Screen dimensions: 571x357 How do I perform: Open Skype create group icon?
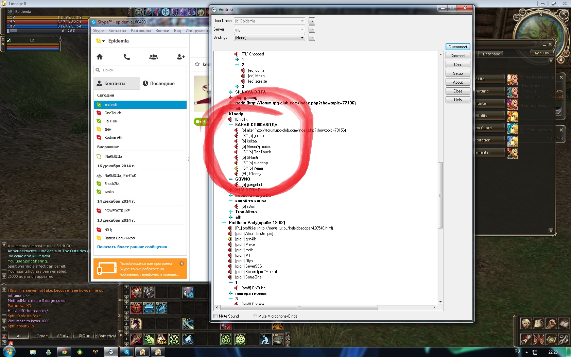pos(154,57)
